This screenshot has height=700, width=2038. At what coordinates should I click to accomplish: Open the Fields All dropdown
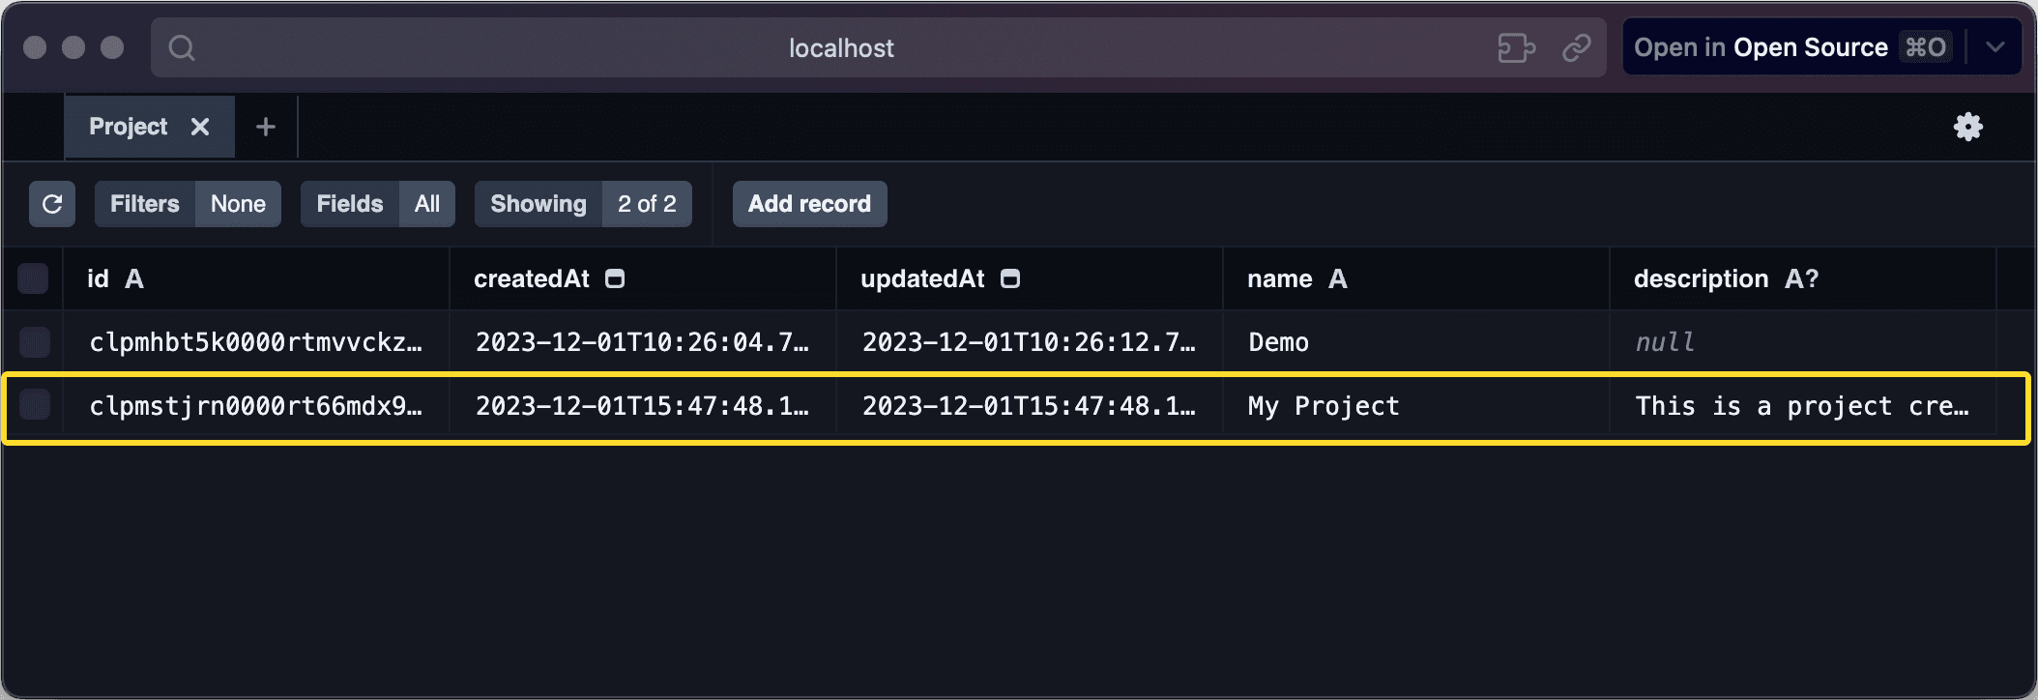(377, 204)
